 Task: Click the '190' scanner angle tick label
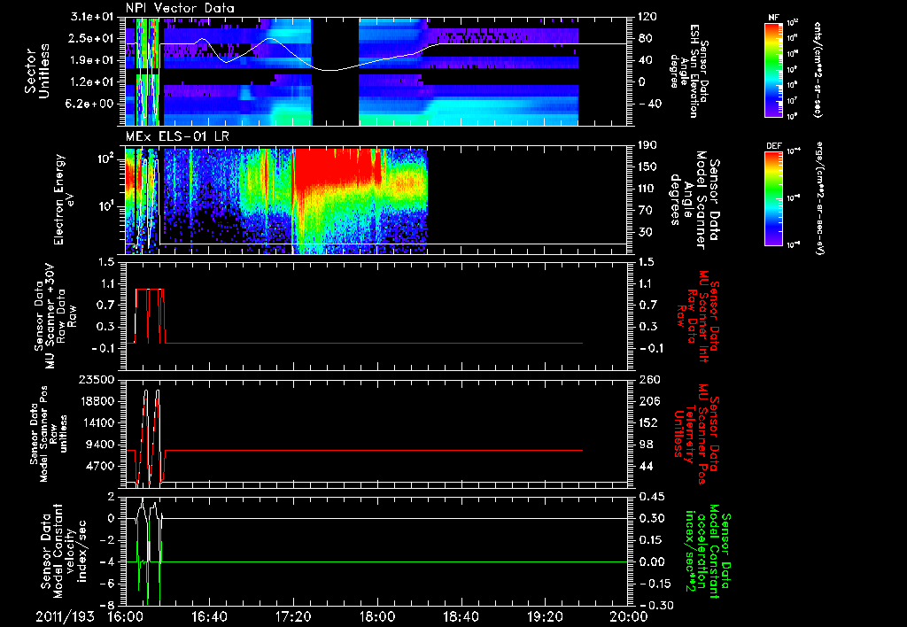pyautogui.click(x=647, y=145)
